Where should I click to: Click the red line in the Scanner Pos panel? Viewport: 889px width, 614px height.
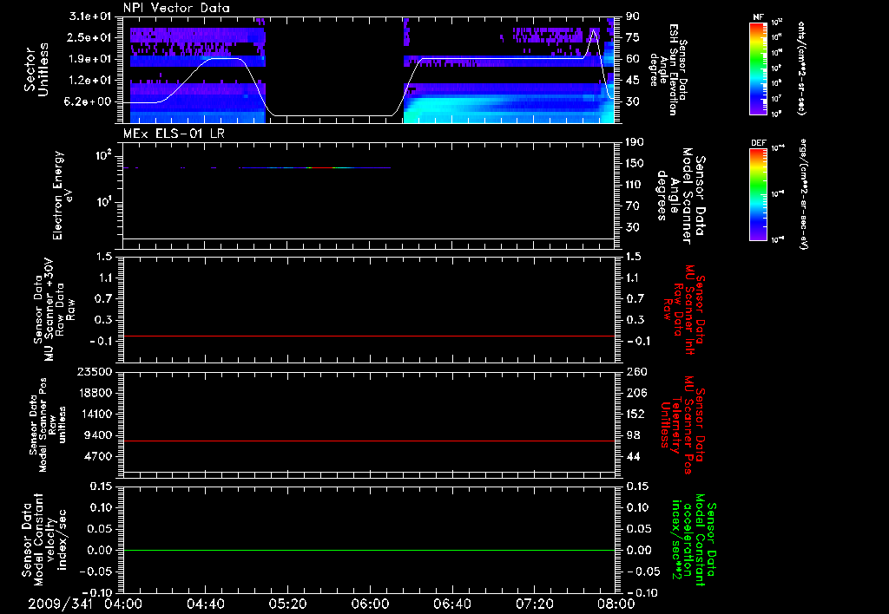point(369,441)
